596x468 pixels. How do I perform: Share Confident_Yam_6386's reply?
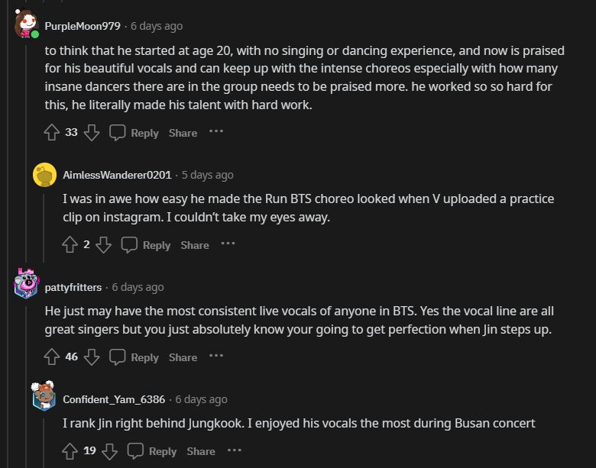(x=201, y=451)
